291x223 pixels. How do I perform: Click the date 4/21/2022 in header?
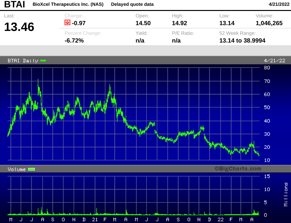pos(279,4)
